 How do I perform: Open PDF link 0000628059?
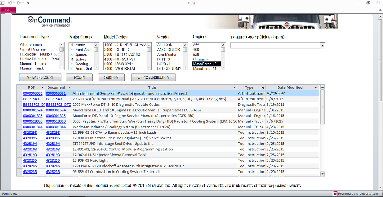(x=33, y=121)
